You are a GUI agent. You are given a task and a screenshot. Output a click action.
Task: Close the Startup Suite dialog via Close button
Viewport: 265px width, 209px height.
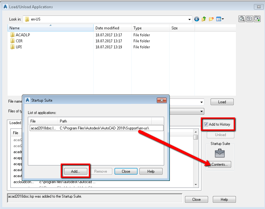pyautogui.click(x=126, y=171)
